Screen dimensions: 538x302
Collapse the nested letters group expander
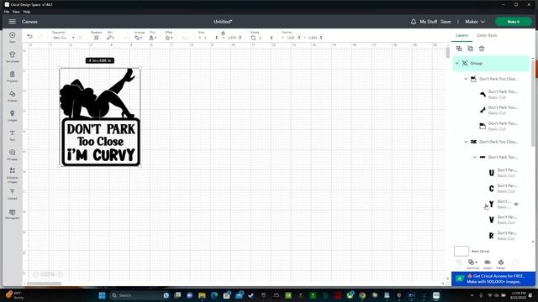tap(475, 157)
